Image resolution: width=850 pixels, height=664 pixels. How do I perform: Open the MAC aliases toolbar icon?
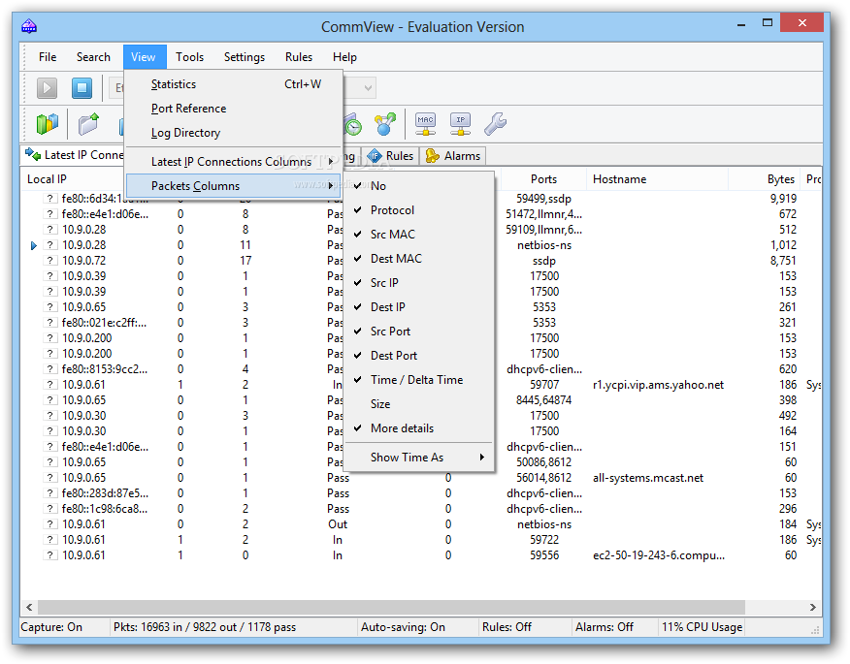[426, 124]
